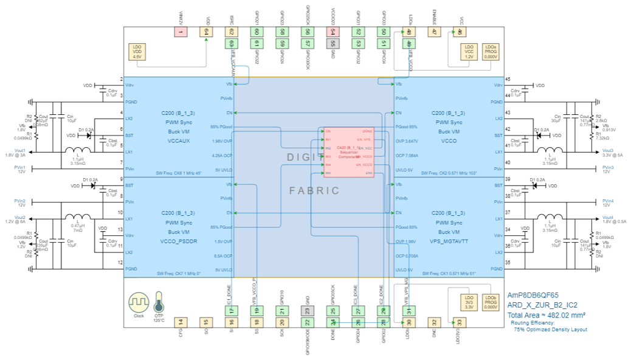Select the LDO VCC 1.2V block

469,52
